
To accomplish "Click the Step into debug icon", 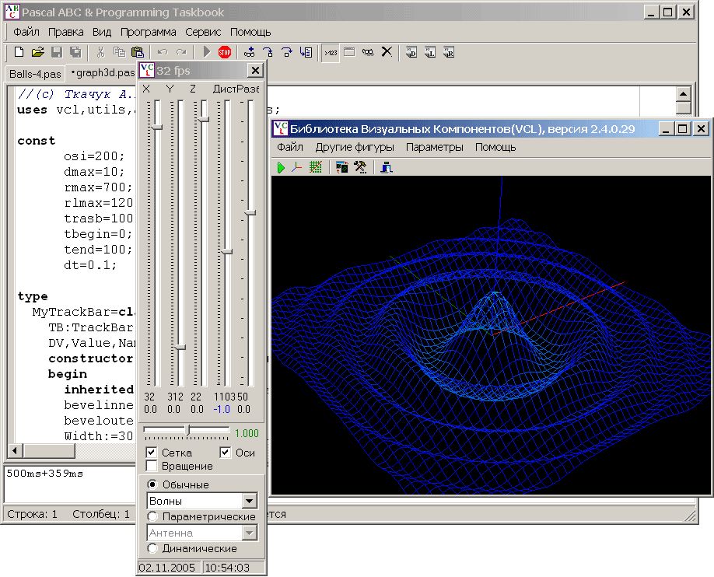I will click(268, 52).
